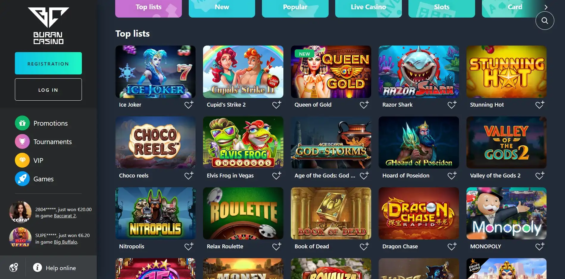Screen dimensions: 565x279
Task: Select the VIP diamond icon
Action: pyautogui.click(x=22, y=160)
